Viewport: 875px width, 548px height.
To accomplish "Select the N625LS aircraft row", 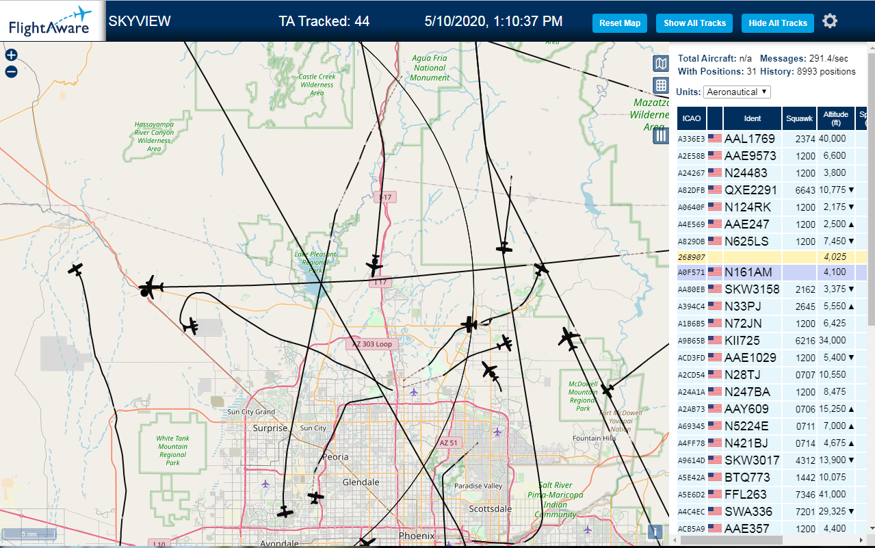I will pos(772,241).
